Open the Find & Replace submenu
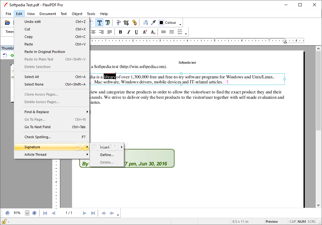The image size is (322, 225). (x=52, y=112)
